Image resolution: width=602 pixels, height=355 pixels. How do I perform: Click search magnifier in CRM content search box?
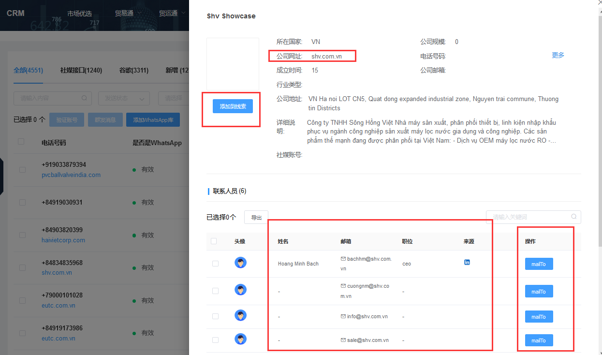[84, 98]
